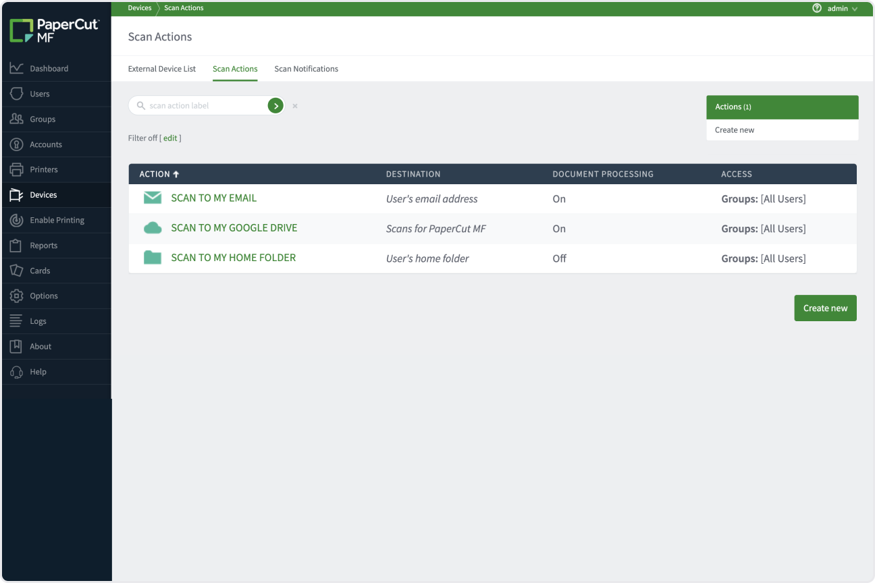Click the Accounts lock icon in sidebar

click(x=17, y=144)
